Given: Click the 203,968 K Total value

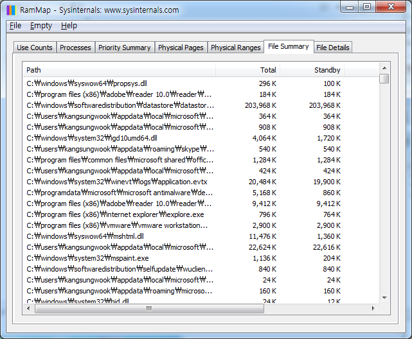Looking at the screenshot, I should coord(260,105).
